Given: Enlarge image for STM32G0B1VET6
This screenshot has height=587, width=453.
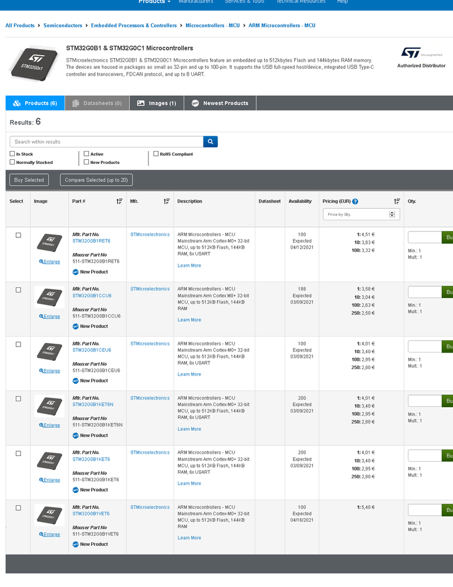Looking at the screenshot, I should [49, 534].
